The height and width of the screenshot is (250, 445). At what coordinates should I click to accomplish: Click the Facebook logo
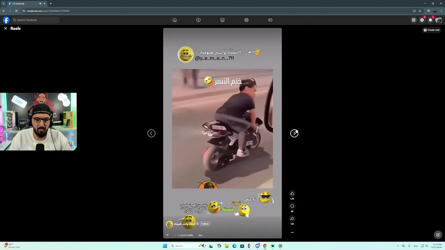(x=6, y=20)
